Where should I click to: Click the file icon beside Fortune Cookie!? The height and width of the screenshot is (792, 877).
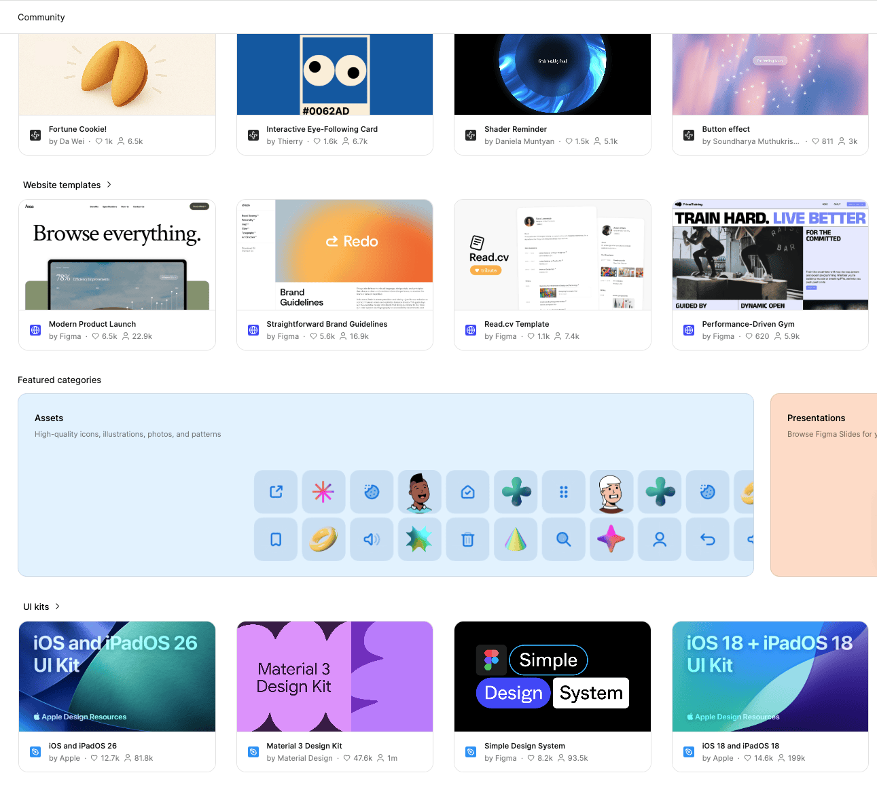(35, 135)
